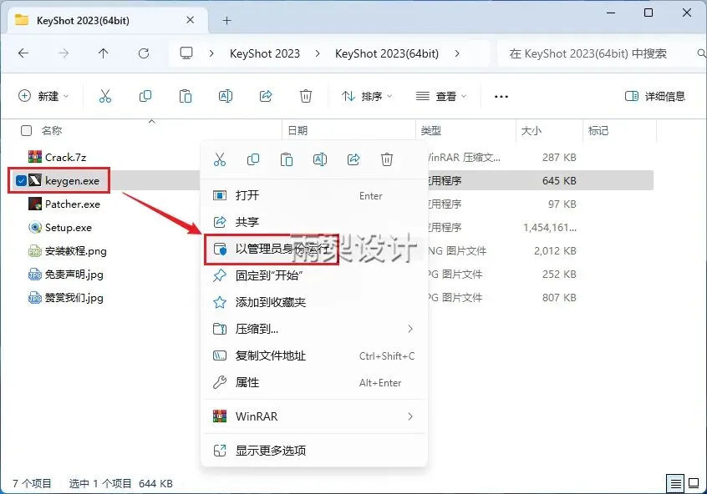The height and width of the screenshot is (494, 707).
Task: Click the toolbar Rename icon
Action: pyautogui.click(x=226, y=96)
